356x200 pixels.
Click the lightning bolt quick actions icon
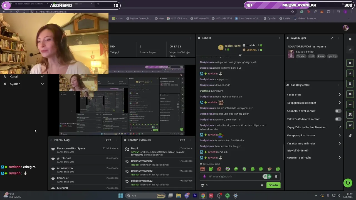[x=350, y=73]
